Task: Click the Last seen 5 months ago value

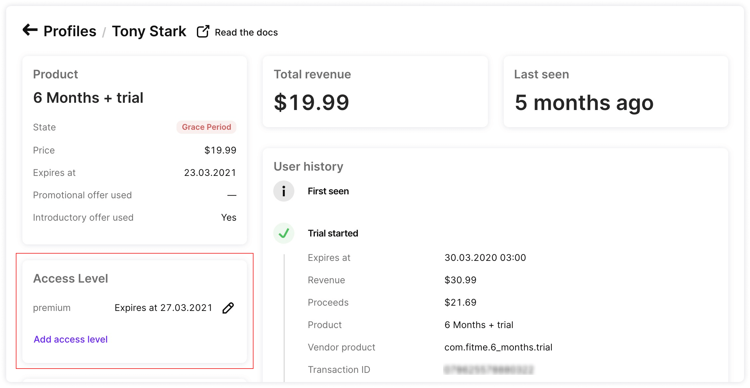Action: tap(584, 102)
